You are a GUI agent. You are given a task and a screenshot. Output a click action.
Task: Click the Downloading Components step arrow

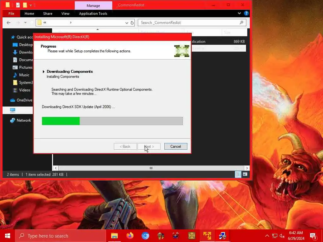[x=44, y=72]
